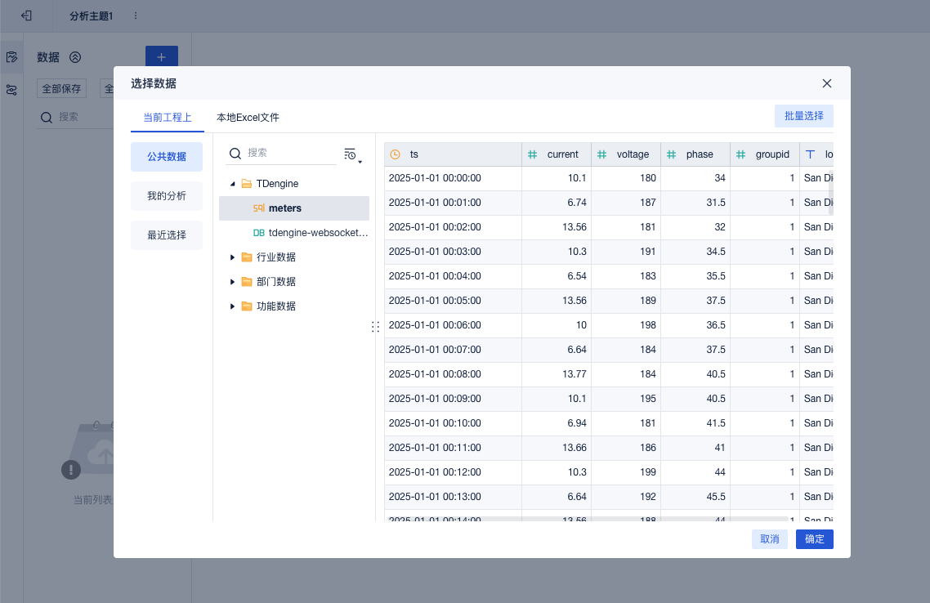Expand the 部门数据 folder
Viewport: 930px width, 603px height.
coord(233,282)
